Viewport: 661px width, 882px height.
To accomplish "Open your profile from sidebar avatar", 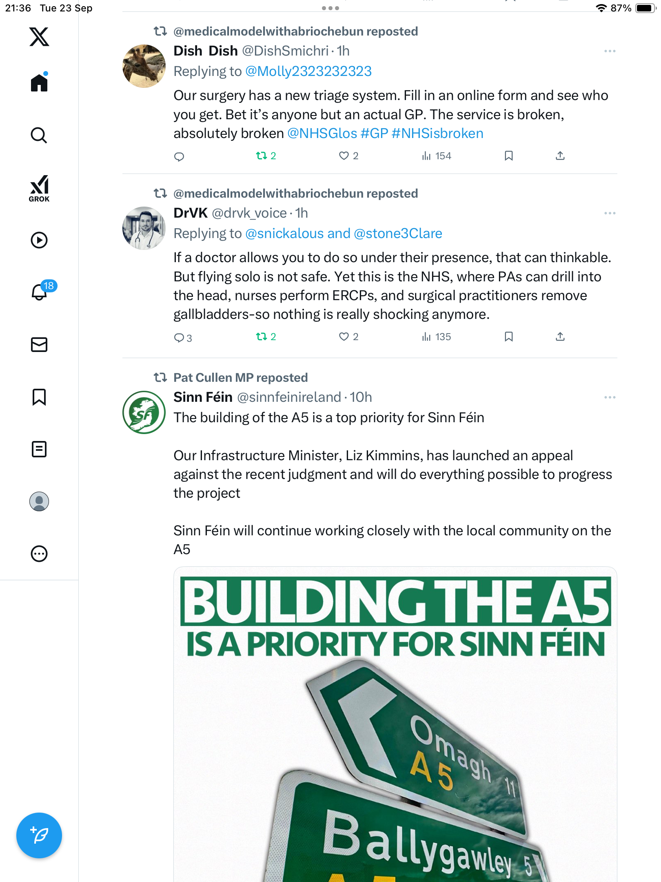I will (39, 501).
